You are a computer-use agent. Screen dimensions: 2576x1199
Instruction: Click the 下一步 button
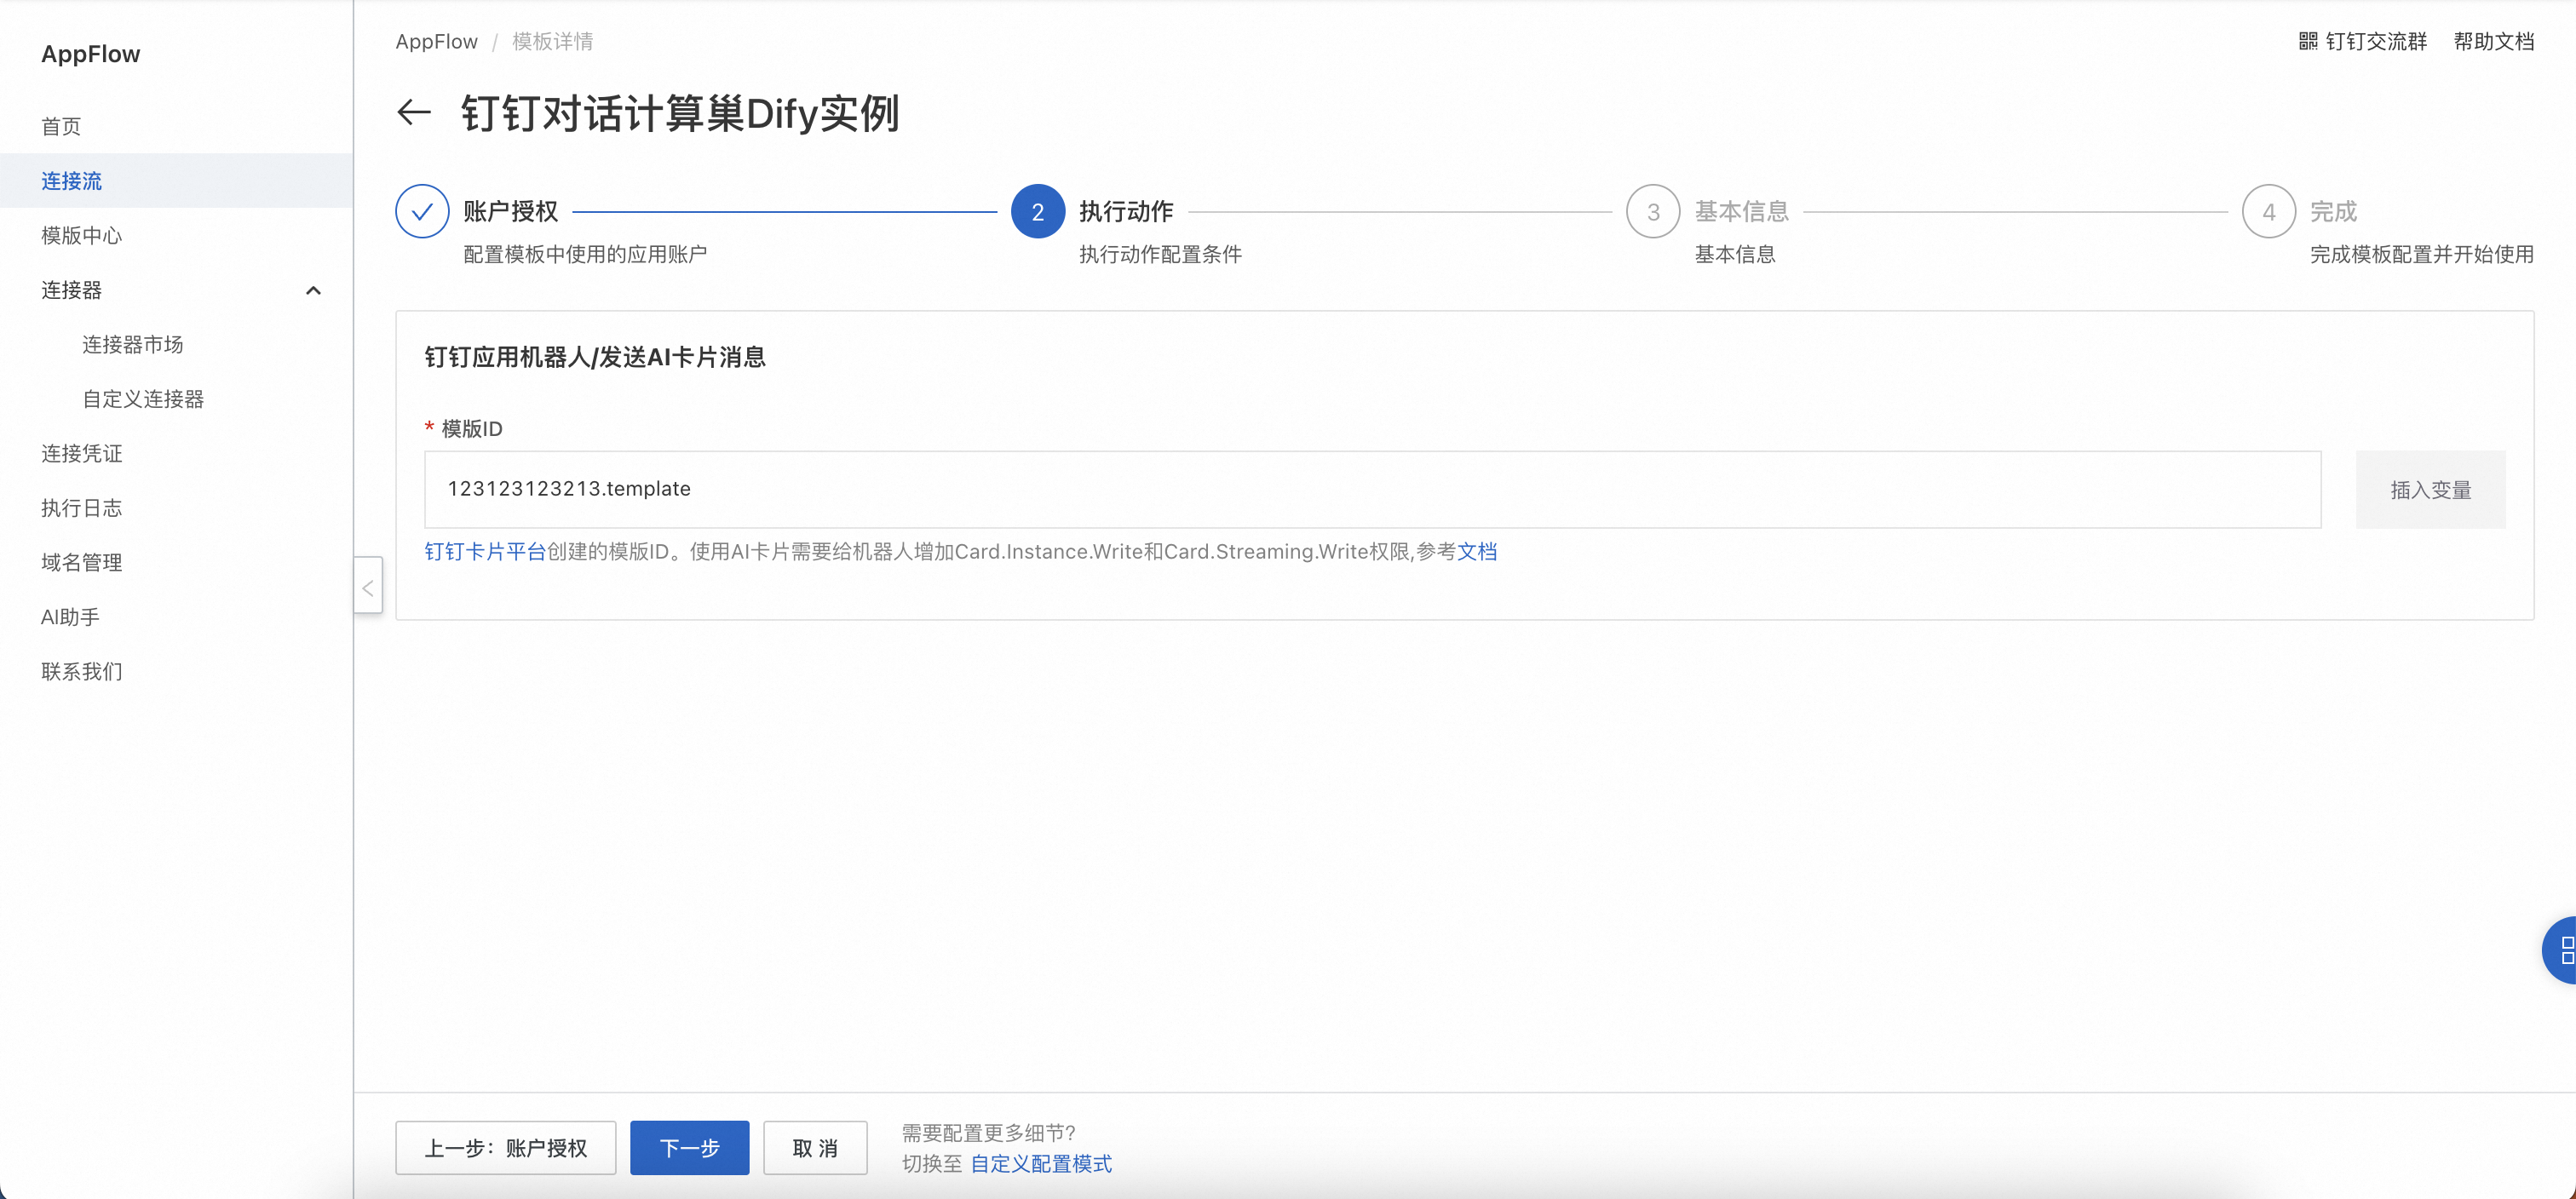click(689, 1147)
